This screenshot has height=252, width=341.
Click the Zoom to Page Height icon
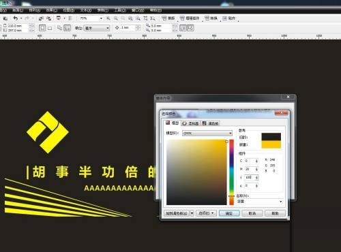153,18
